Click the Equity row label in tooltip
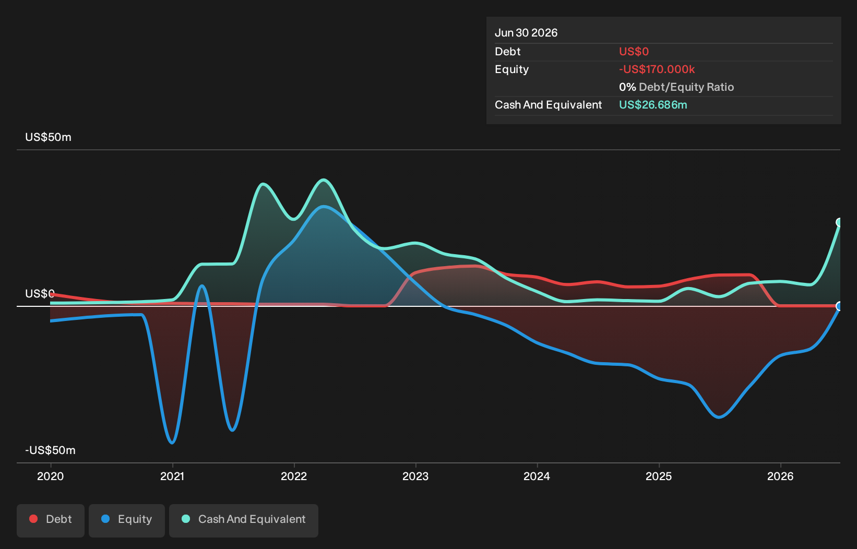Screen dimensions: 857x549 (512, 69)
